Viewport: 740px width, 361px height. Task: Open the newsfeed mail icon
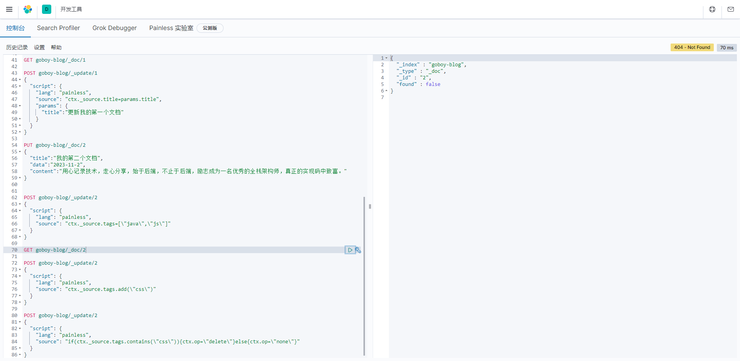pos(731,9)
